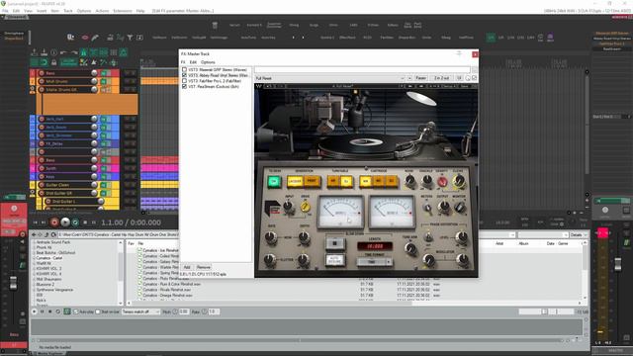The image size is (633, 356).
Task: Collapse the Dist Guitar GR folder track
Action: point(33,193)
